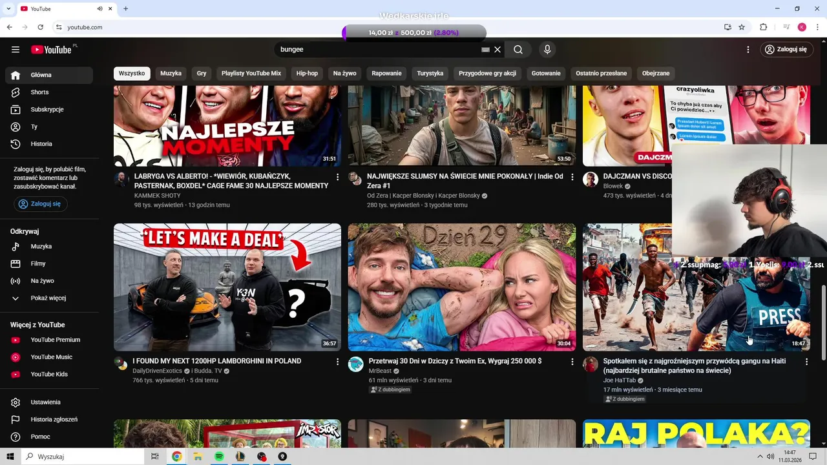The height and width of the screenshot is (465, 827).
Task: Open Chrome profile avatar K
Action: coord(802,27)
